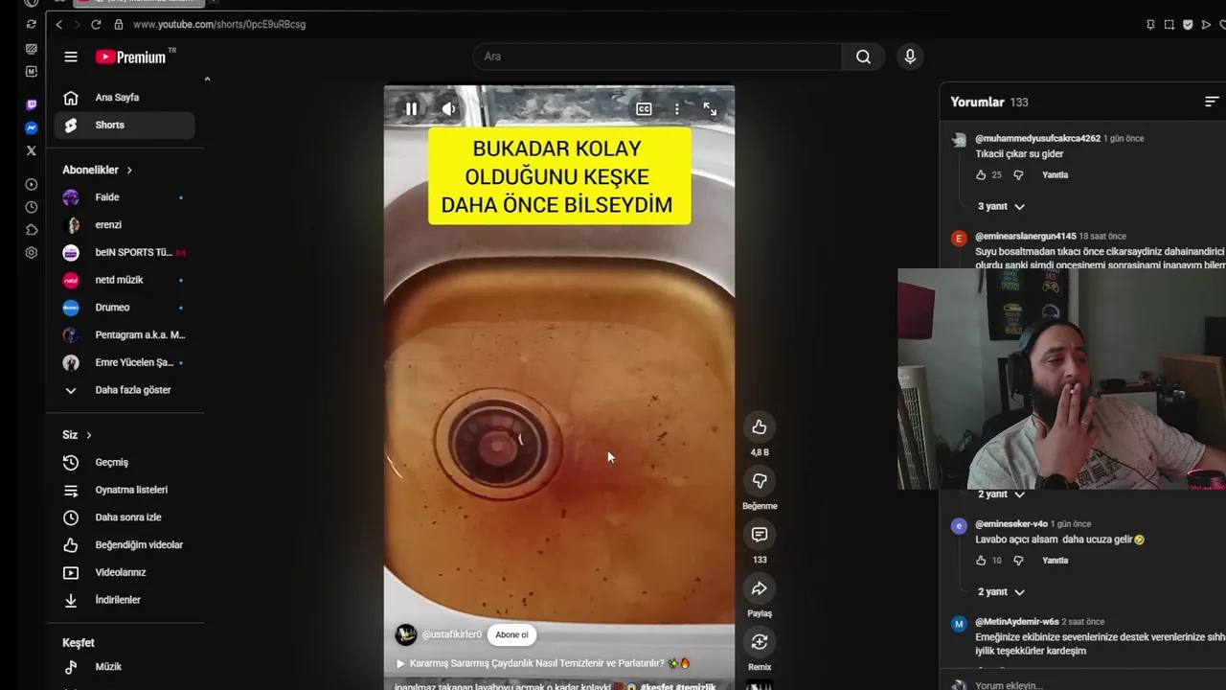The height and width of the screenshot is (690, 1226).
Task: Open Messenger from the browser sidebar
Action: (31, 127)
